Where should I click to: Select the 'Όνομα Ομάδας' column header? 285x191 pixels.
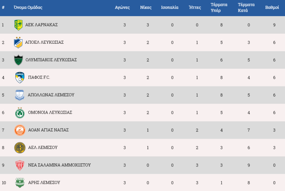click(x=28, y=7)
